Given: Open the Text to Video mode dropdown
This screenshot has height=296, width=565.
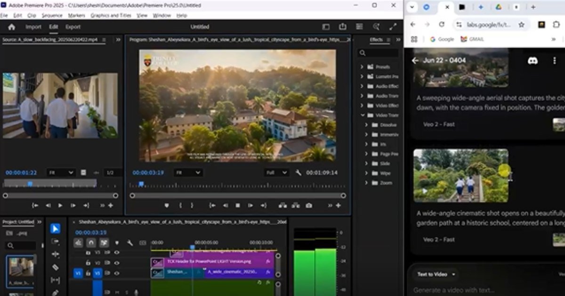Looking at the screenshot, I should tap(436, 274).
